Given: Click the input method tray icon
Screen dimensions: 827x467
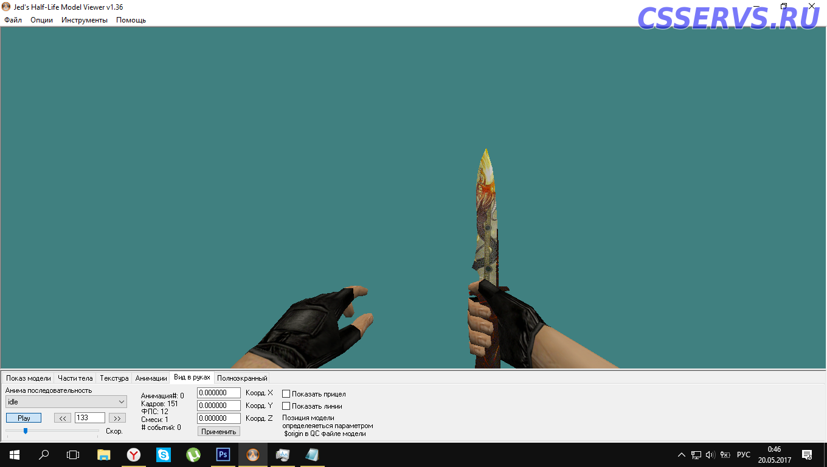Looking at the screenshot, I should [725, 455].
